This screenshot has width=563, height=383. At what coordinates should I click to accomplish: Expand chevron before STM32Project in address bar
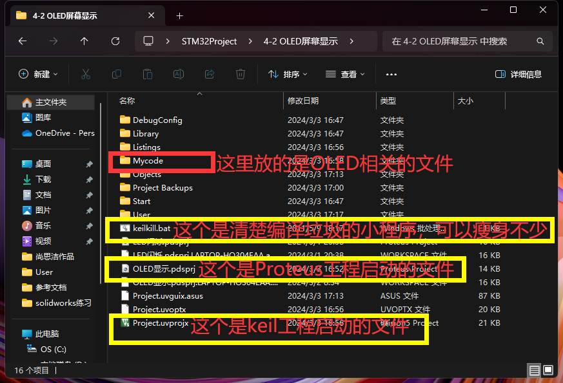click(x=168, y=41)
